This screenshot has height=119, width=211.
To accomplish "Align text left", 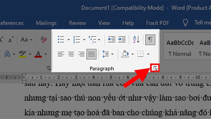I will (61, 54).
